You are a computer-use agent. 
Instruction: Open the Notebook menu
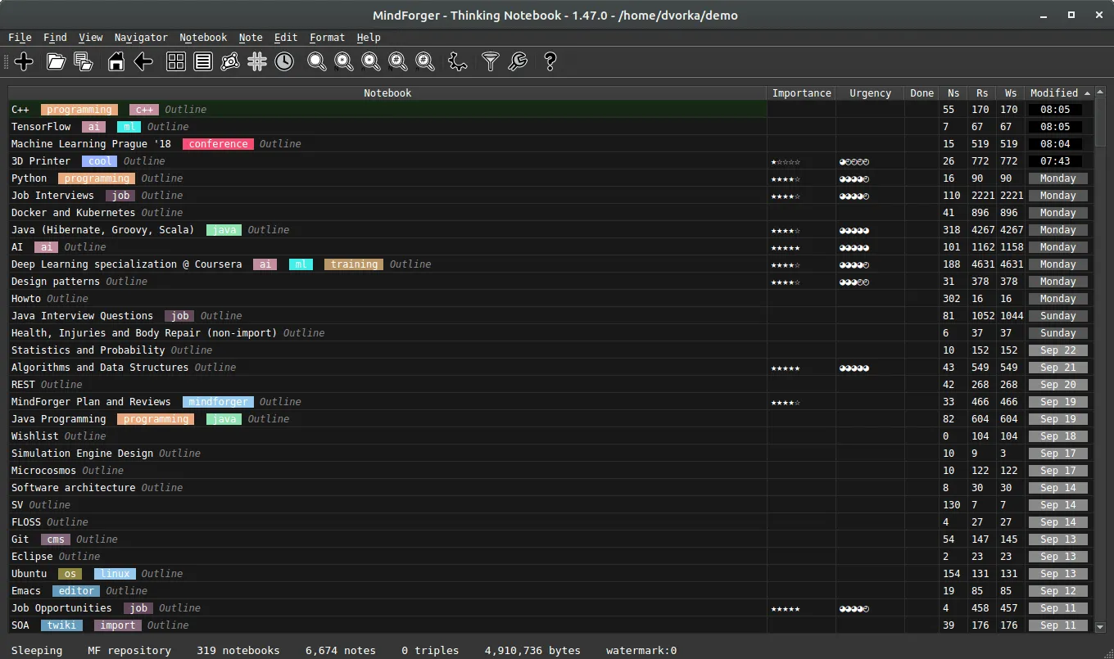coord(203,37)
